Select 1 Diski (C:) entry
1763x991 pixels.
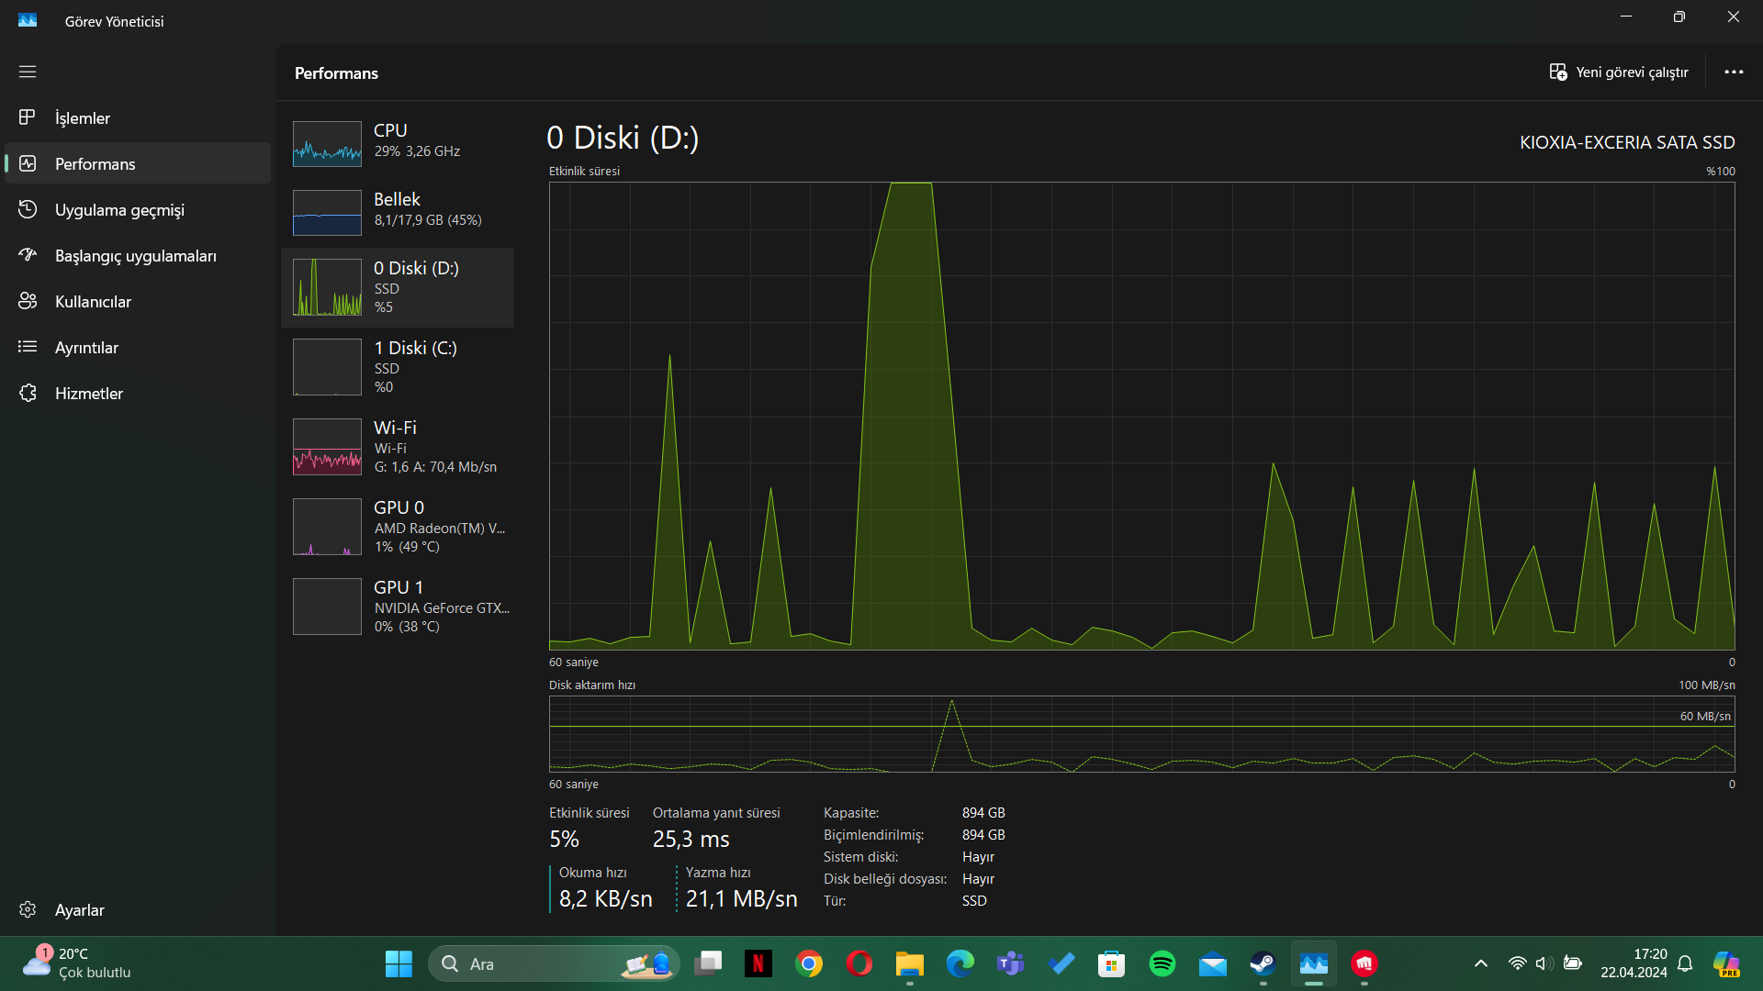coord(398,367)
